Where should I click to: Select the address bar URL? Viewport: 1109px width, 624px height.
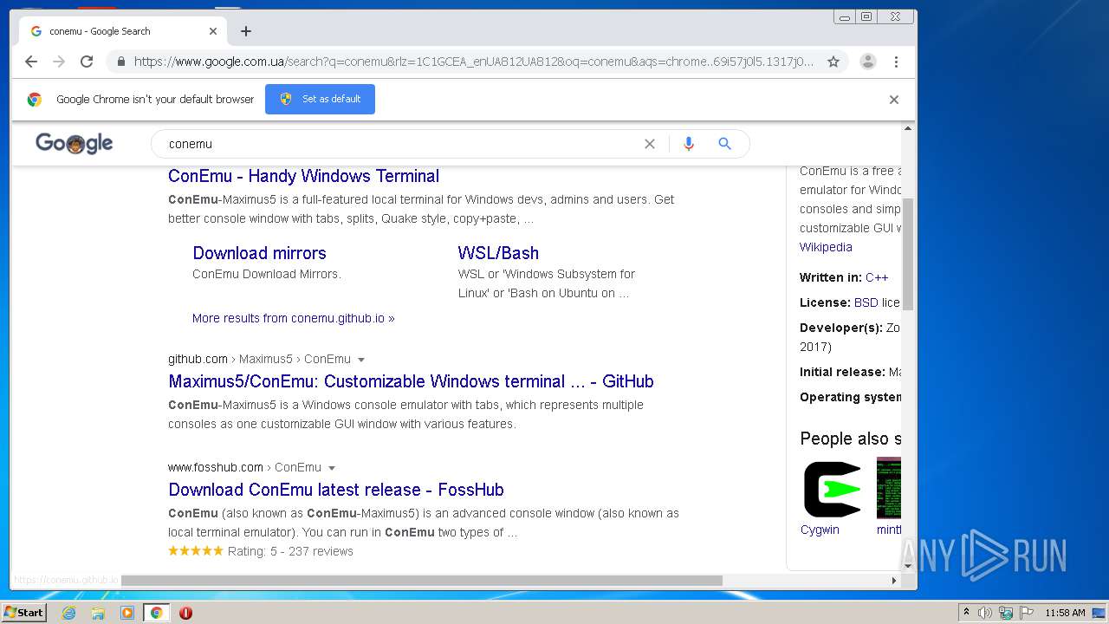click(474, 62)
